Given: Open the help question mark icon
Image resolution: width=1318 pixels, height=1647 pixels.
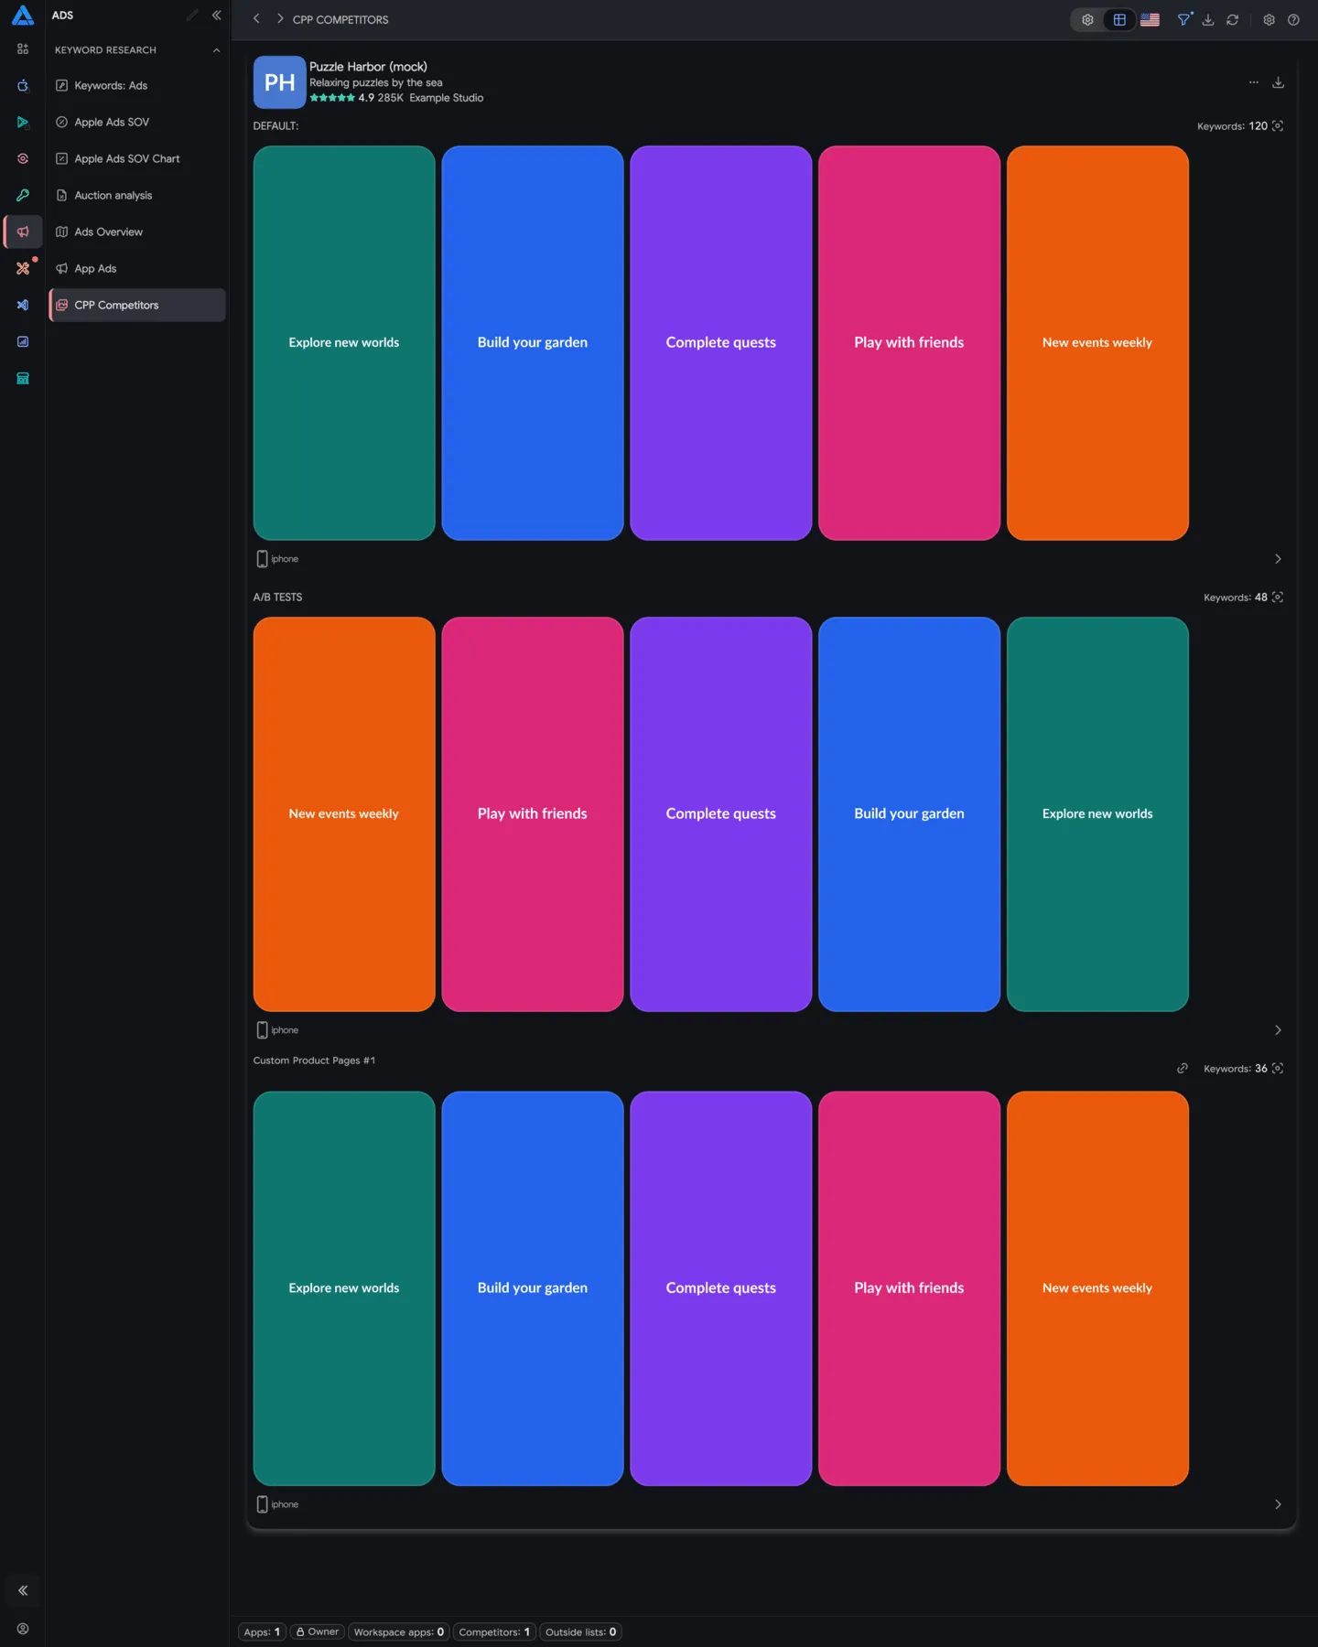Looking at the screenshot, I should tap(1293, 19).
